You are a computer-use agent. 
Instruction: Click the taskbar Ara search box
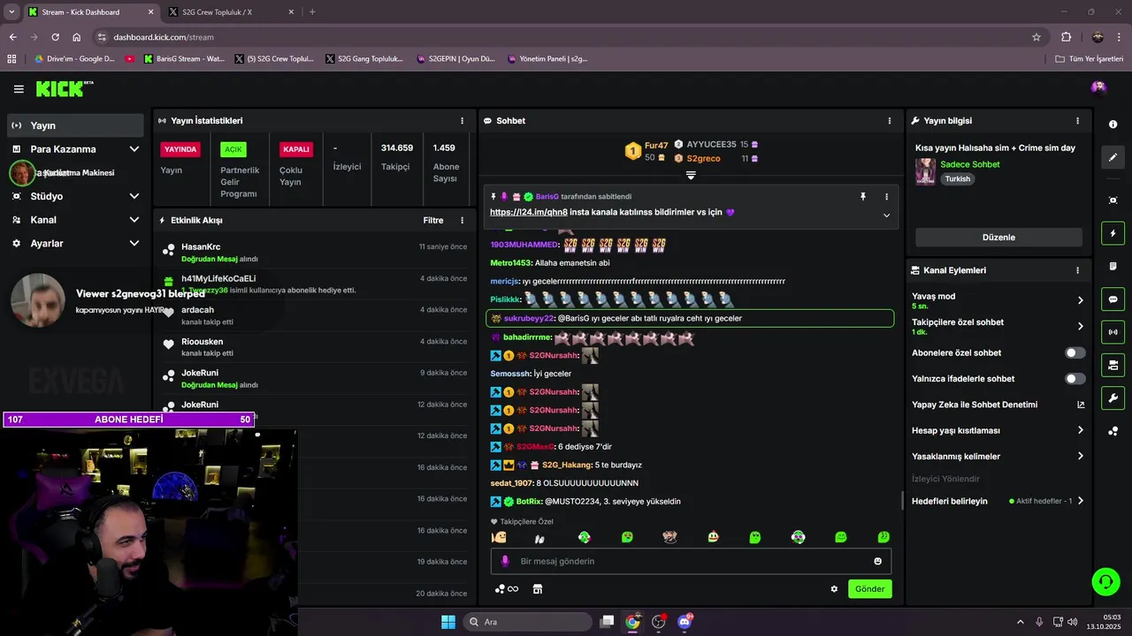(x=529, y=622)
